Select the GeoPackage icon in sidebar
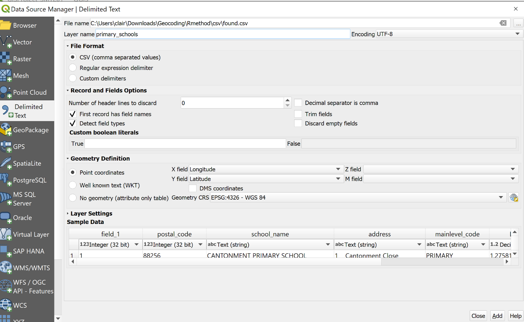 6,130
